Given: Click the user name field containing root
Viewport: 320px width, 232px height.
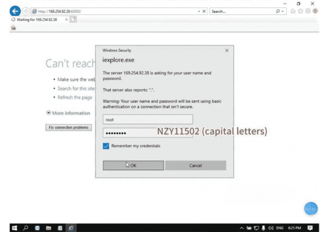Looking at the screenshot, I should (x=130, y=120).
